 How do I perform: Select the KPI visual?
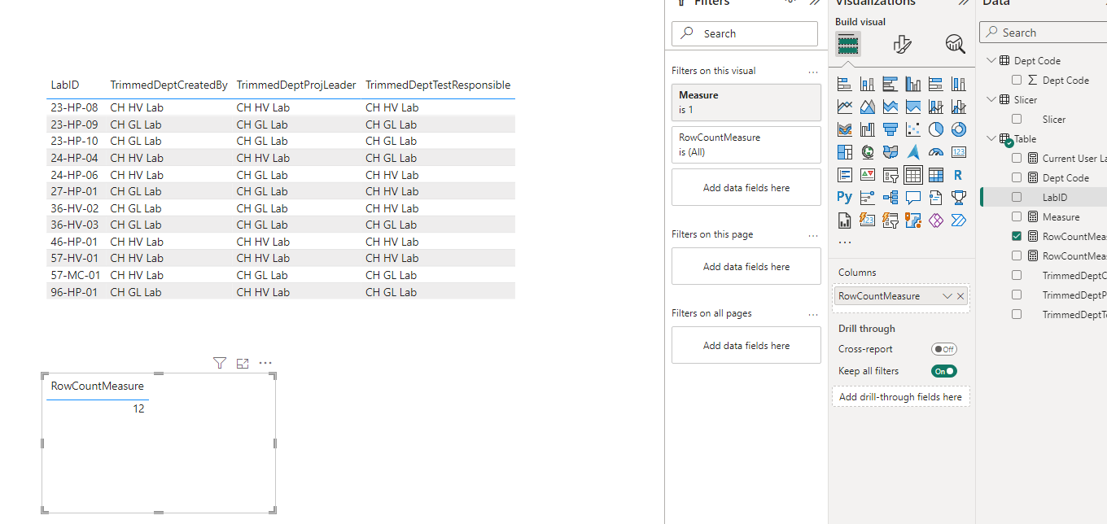point(867,175)
